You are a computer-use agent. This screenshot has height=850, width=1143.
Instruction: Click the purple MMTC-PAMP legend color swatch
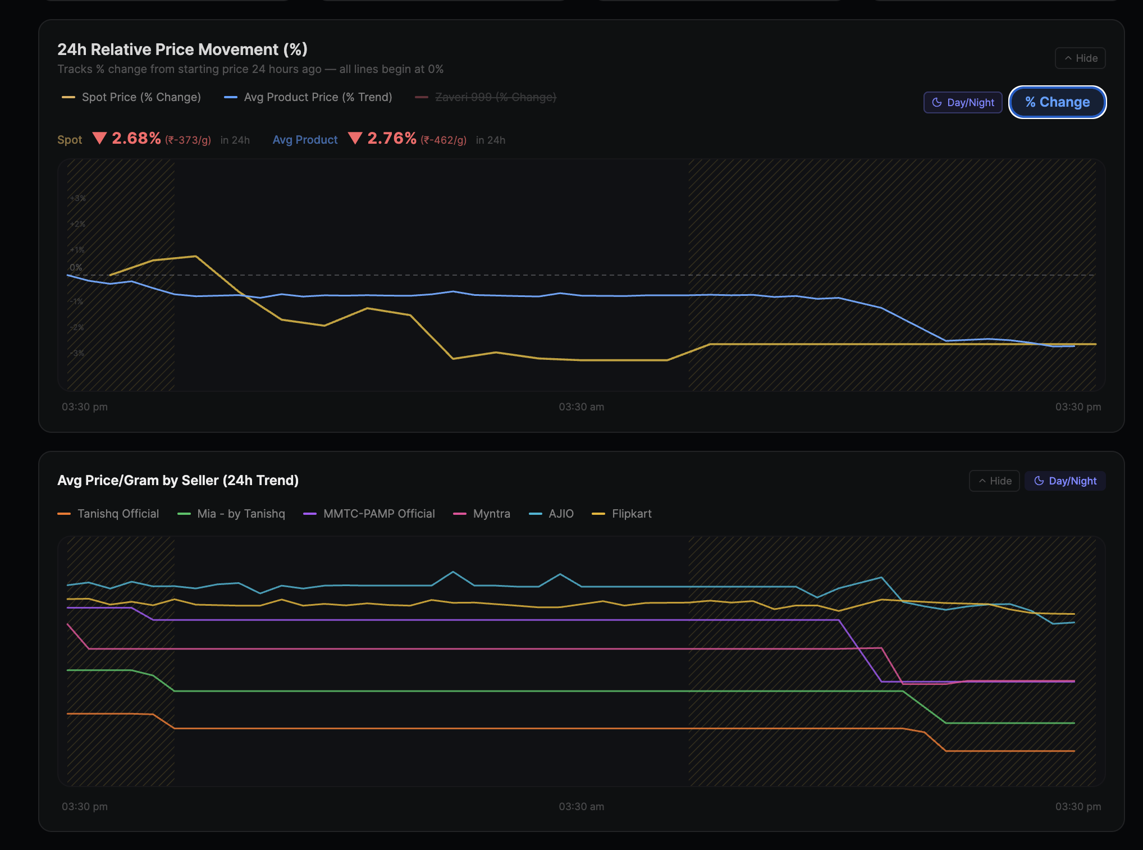coord(310,514)
